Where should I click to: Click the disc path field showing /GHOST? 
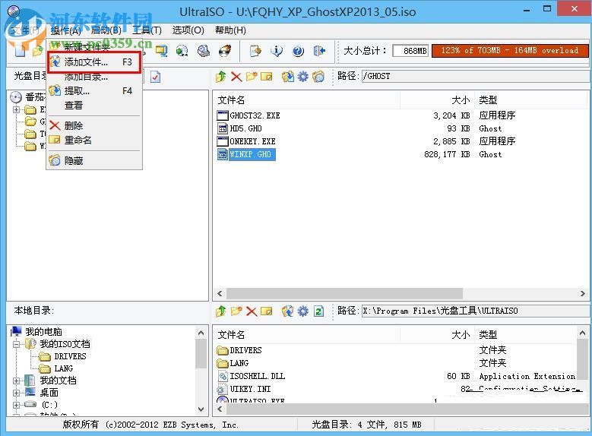point(475,76)
